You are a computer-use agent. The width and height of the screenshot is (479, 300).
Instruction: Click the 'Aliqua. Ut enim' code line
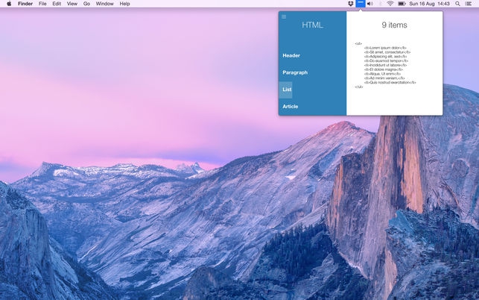click(382, 74)
